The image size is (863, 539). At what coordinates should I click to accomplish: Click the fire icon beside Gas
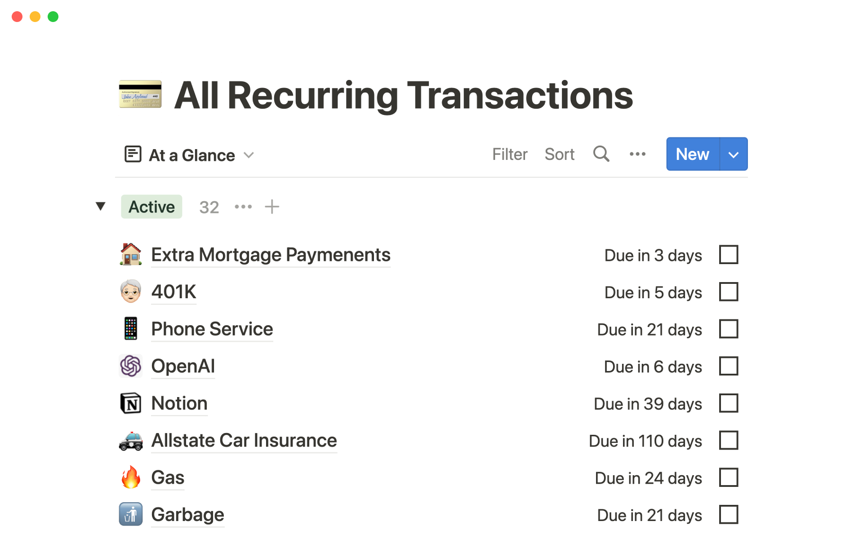[x=131, y=477]
